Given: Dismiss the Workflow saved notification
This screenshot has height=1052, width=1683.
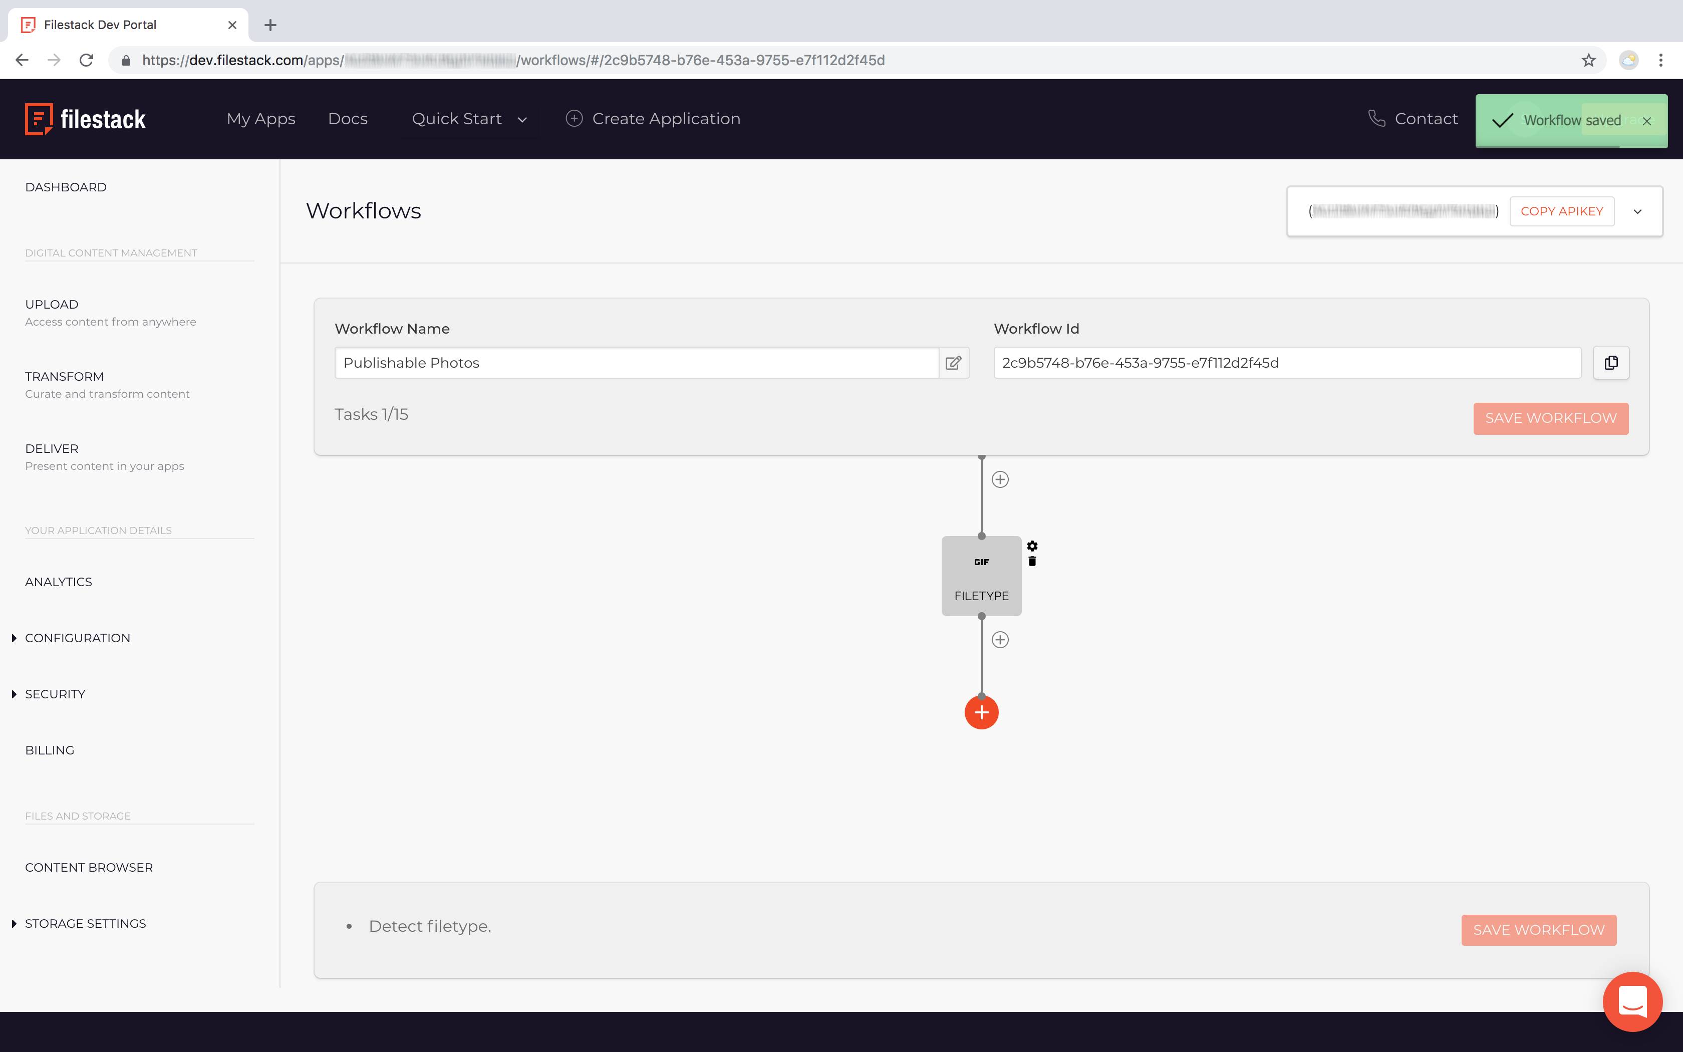Looking at the screenshot, I should (1647, 121).
